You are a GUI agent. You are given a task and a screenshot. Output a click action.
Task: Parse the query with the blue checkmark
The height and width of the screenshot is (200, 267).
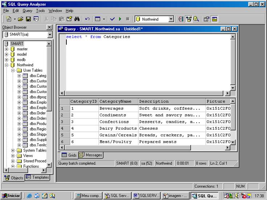(112, 19)
